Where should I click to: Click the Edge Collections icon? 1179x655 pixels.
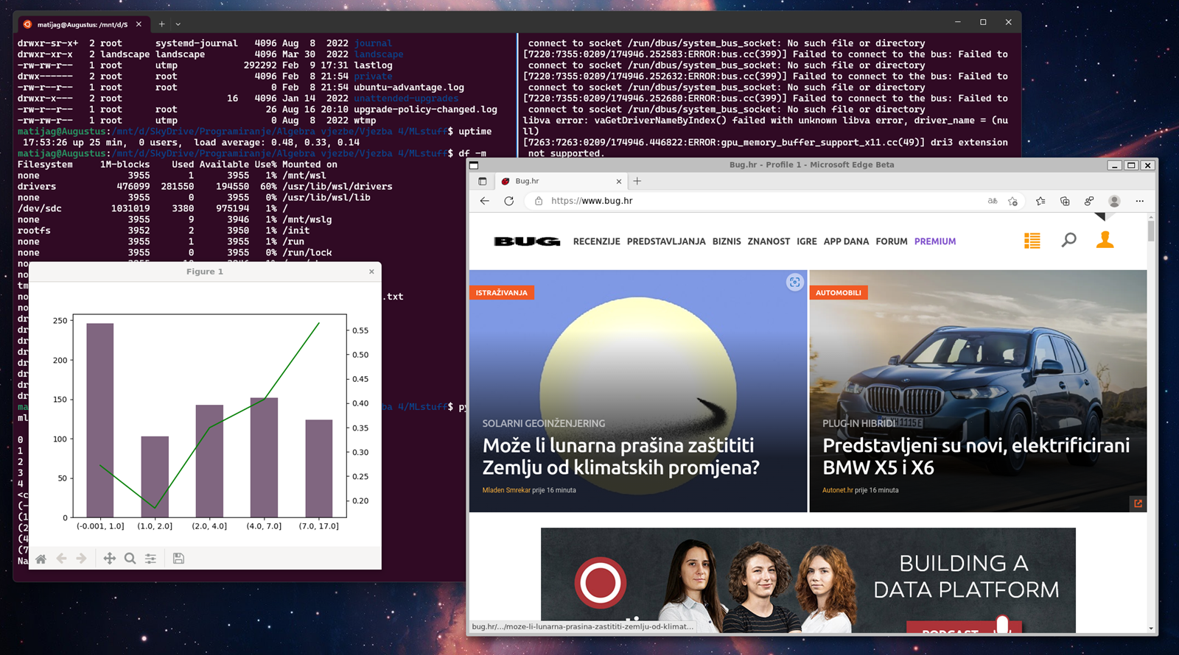(x=1065, y=201)
